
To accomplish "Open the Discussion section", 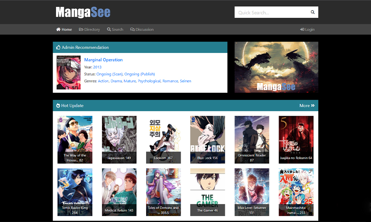I will pyautogui.click(x=142, y=30).
